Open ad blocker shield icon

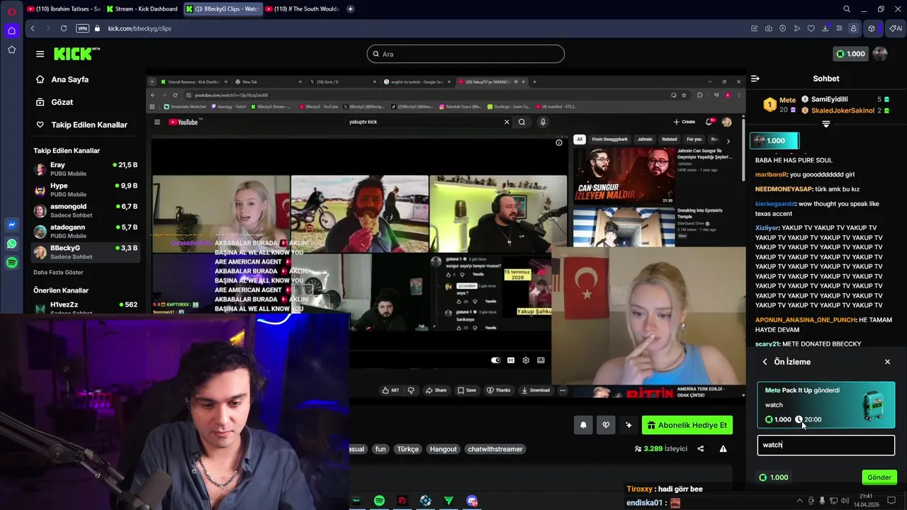pyautogui.click(x=783, y=28)
